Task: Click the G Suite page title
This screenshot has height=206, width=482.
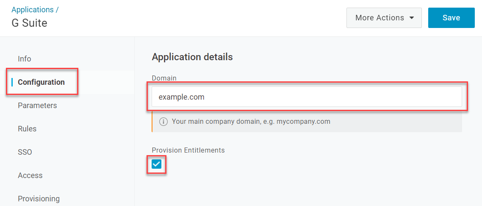Action: coord(30,23)
